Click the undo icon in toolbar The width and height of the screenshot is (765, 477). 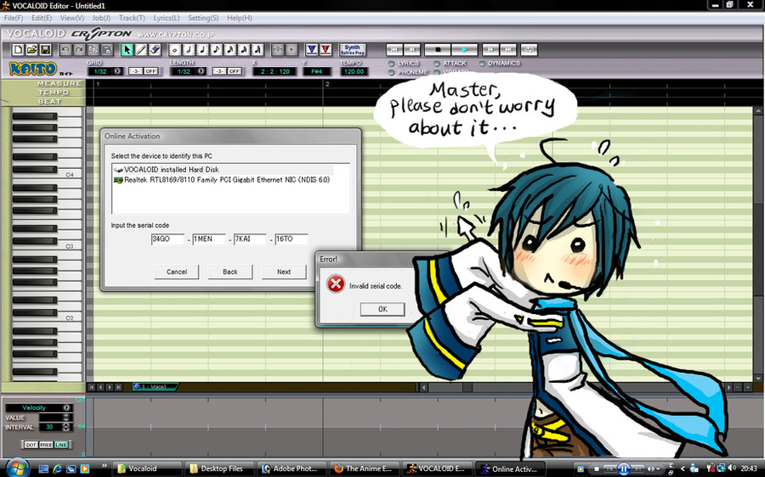tap(65, 49)
